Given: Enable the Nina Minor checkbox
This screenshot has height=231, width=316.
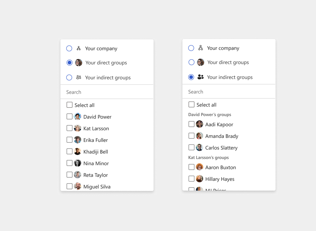Looking at the screenshot, I should [x=70, y=163].
